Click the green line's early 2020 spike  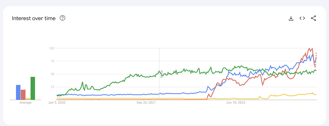[82, 82]
